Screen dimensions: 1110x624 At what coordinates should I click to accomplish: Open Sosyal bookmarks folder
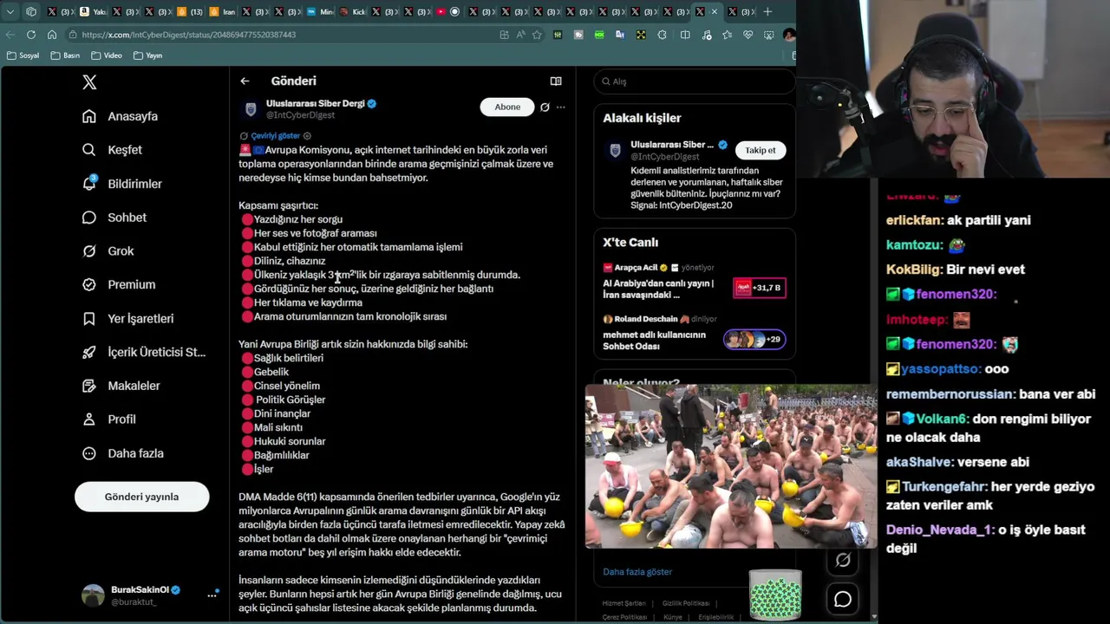(x=23, y=55)
